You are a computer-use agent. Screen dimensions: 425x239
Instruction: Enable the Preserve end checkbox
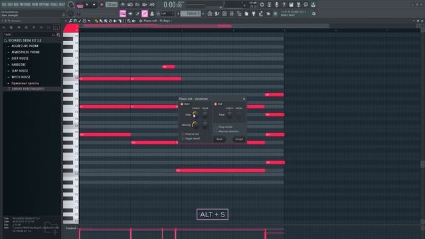(x=183, y=134)
